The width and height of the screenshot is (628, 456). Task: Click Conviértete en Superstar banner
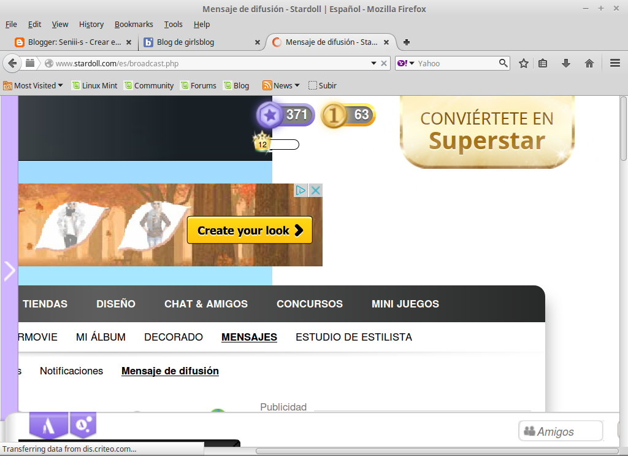[x=487, y=131]
